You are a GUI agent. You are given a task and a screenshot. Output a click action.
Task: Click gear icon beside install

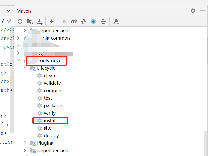pyautogui.click(x=40, y=121)
